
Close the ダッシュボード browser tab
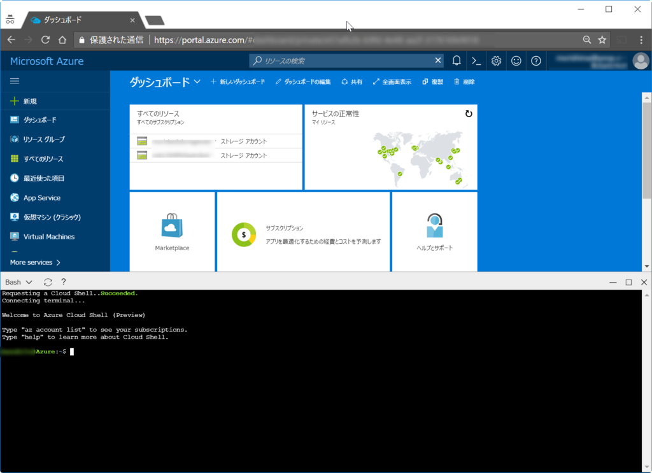[132, 20]
